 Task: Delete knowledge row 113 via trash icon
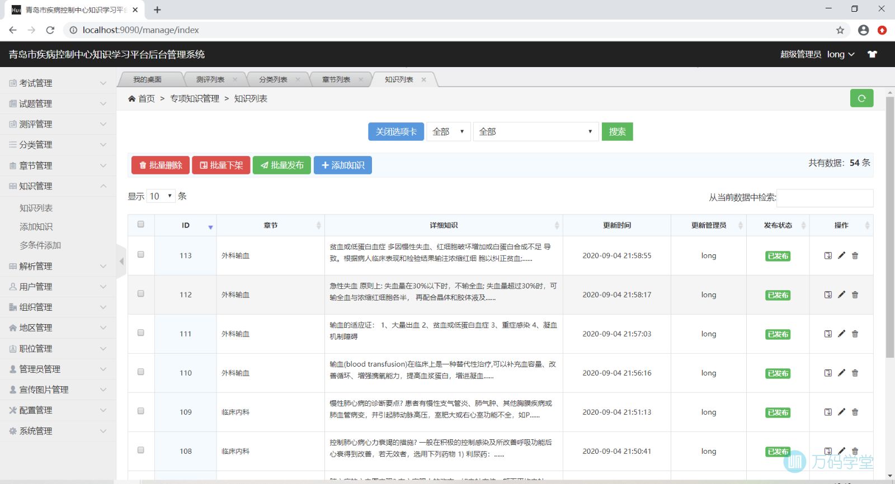pos(855,255)
